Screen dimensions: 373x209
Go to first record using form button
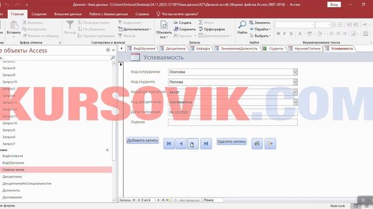click(169, 143)
